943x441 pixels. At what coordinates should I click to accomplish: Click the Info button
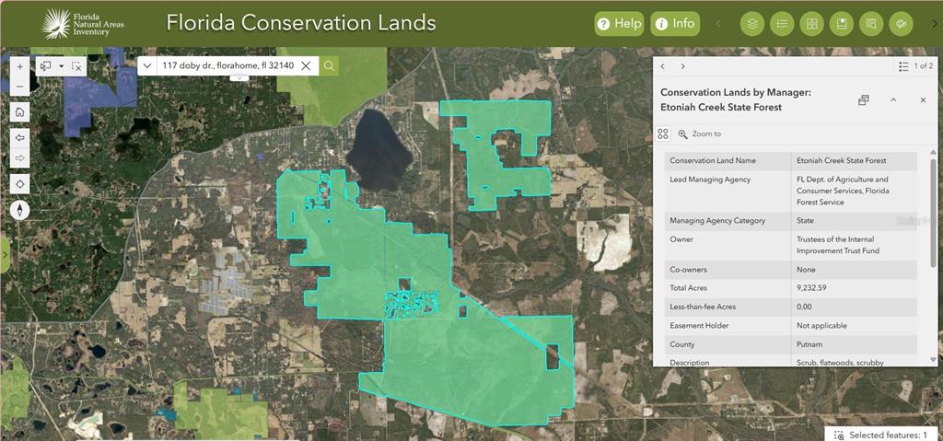point(674,24)
